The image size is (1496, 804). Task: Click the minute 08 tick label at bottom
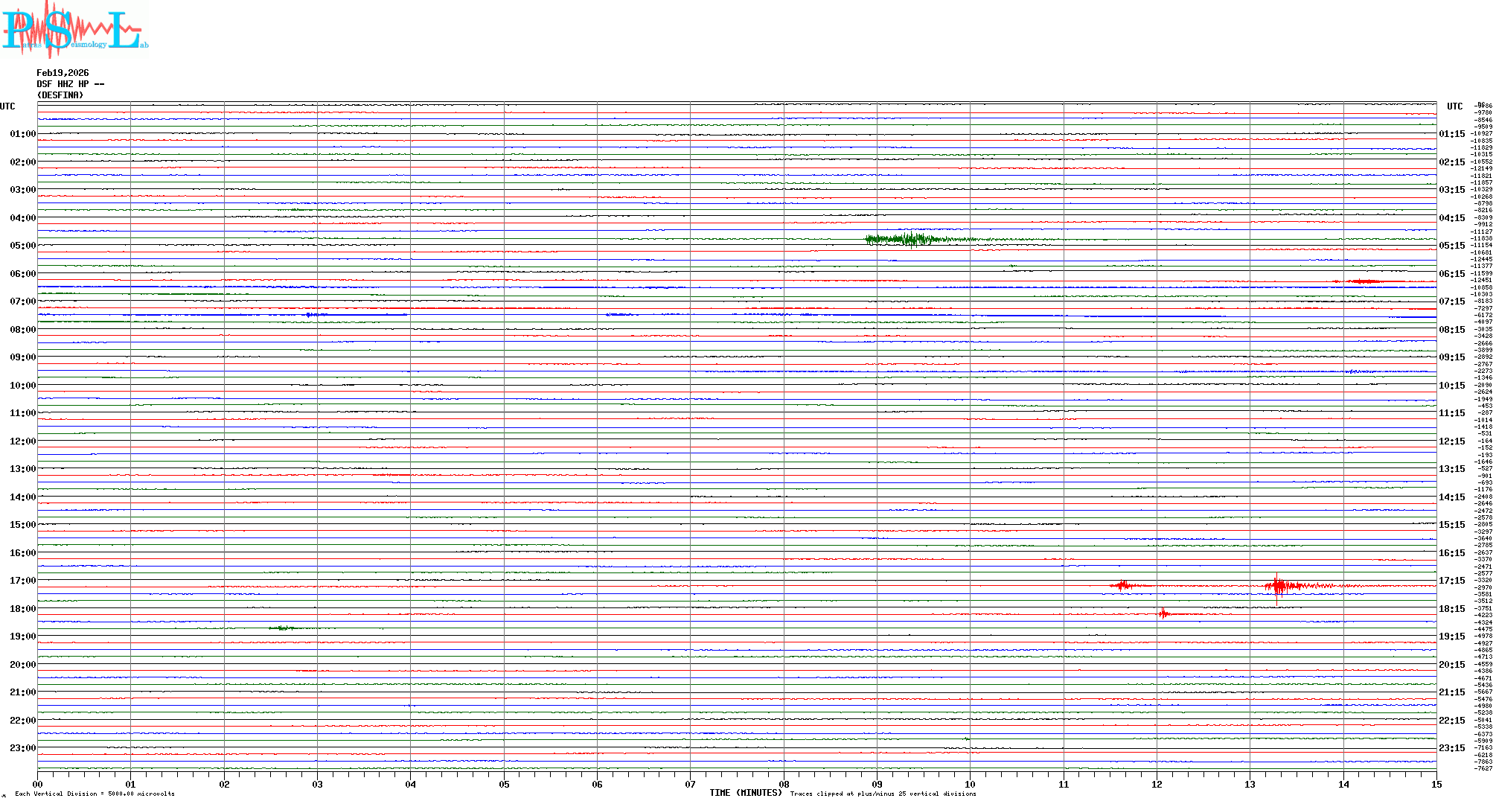tap(784, 784)
